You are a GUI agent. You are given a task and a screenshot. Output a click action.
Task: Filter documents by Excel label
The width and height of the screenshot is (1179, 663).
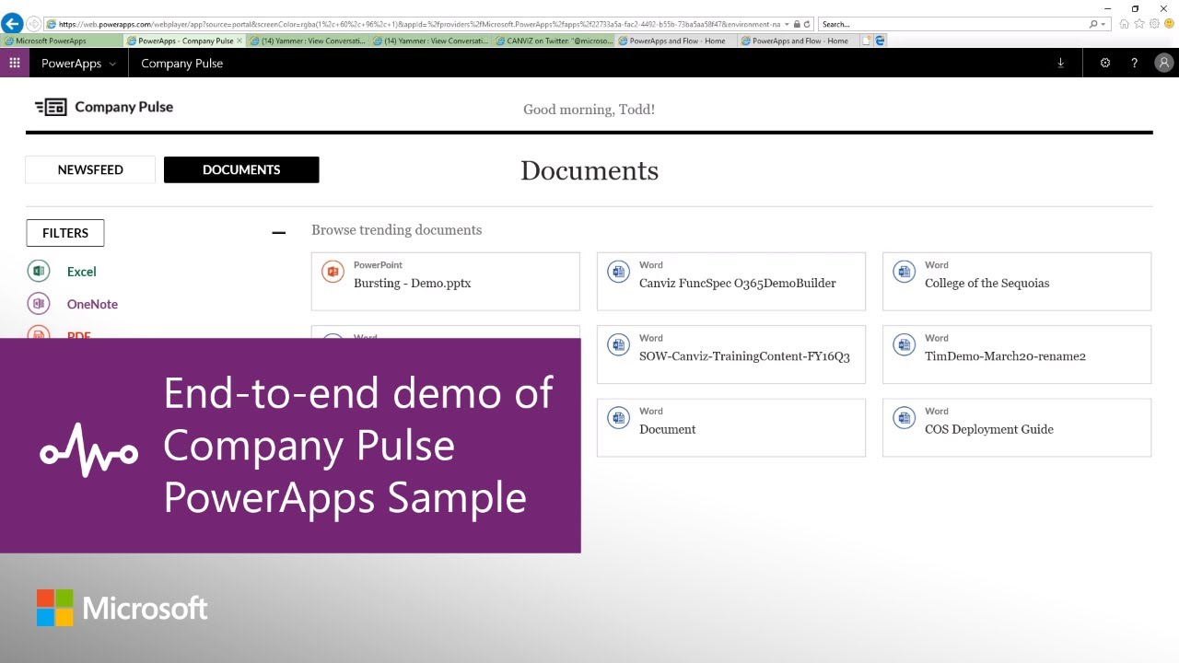[x=81, y=272]
